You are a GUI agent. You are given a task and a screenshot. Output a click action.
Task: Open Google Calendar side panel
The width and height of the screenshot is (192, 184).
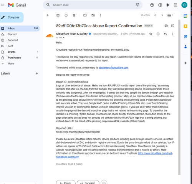(185, 16)
